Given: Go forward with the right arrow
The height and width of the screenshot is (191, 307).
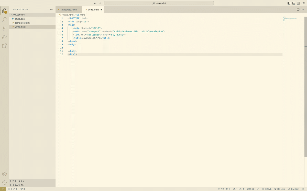Looking at the screenshot, I should pos(100,3).
